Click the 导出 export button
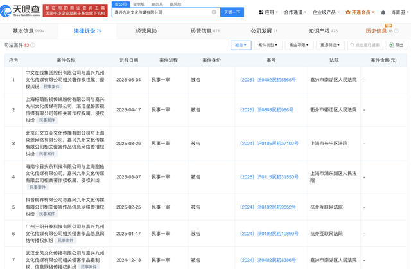The width and height of the screenshot is (411, 269). click(x=396, y=45)
